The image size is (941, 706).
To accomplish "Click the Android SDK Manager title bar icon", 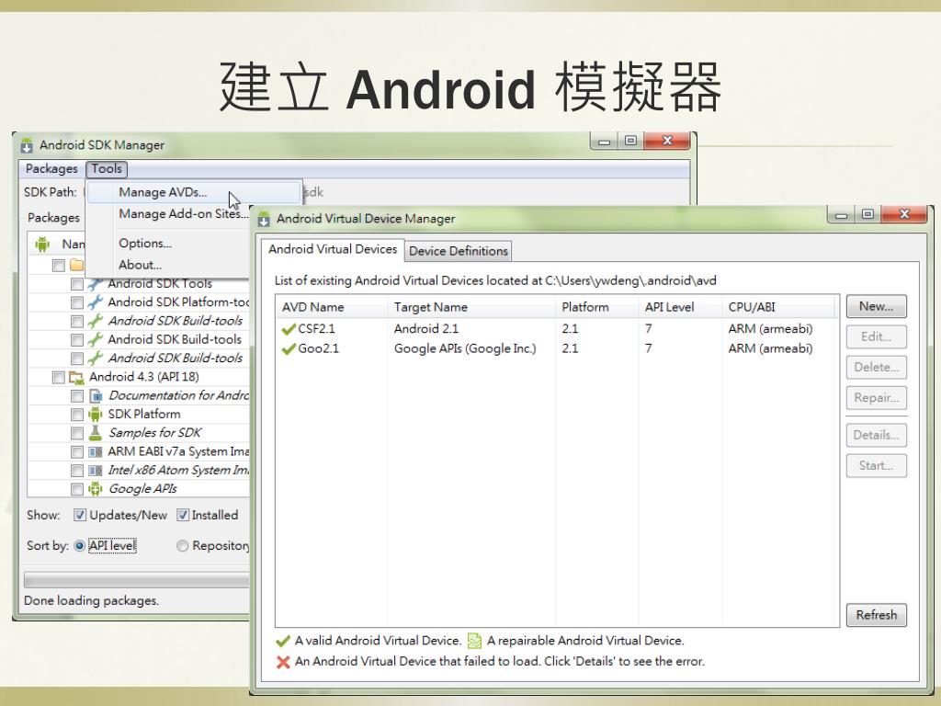I will (x=27, y=145).
